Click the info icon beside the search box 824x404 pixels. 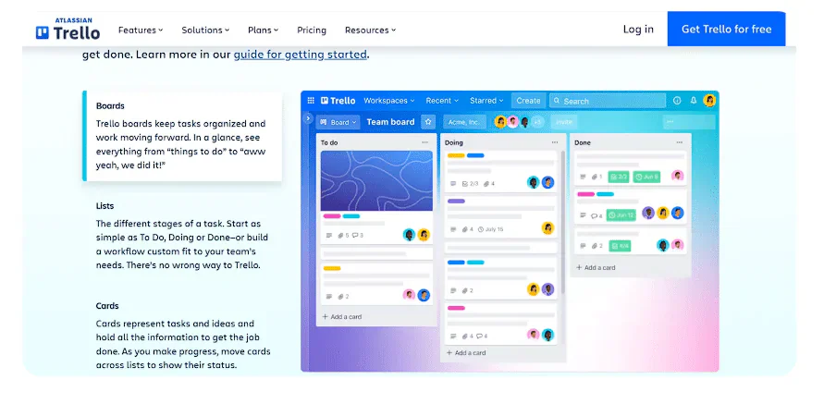[x=677, y=101]
